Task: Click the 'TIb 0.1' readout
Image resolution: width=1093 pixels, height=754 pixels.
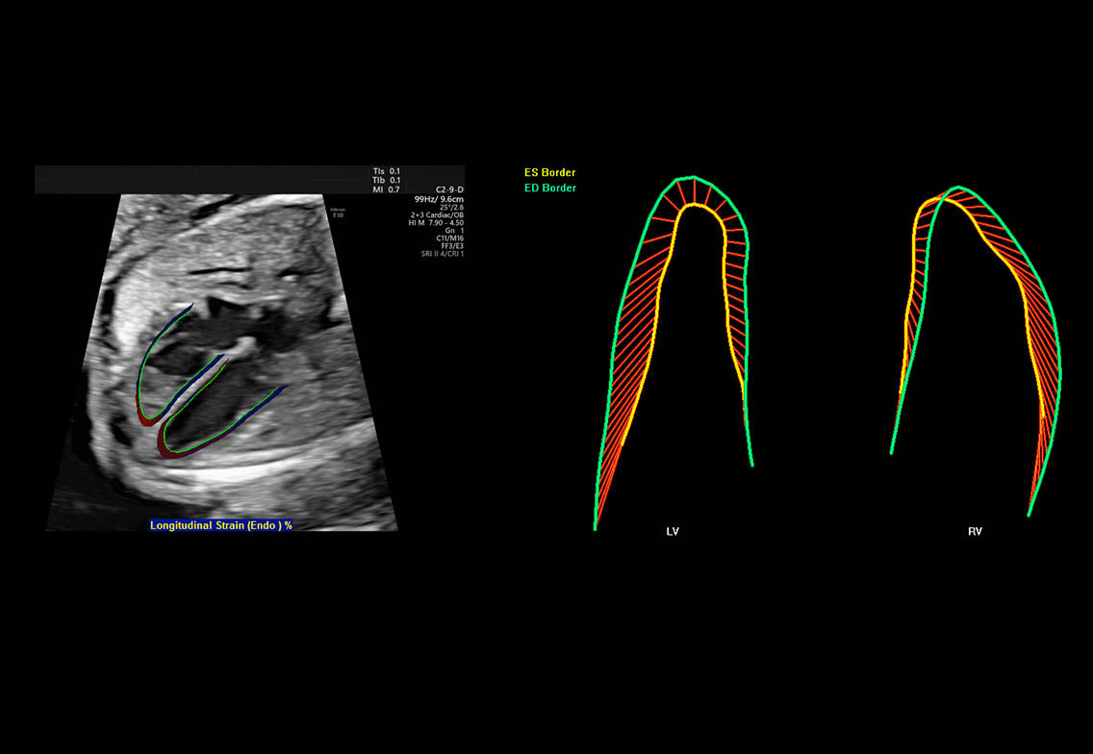Action: pyautogui.click(x=386, y=181)
